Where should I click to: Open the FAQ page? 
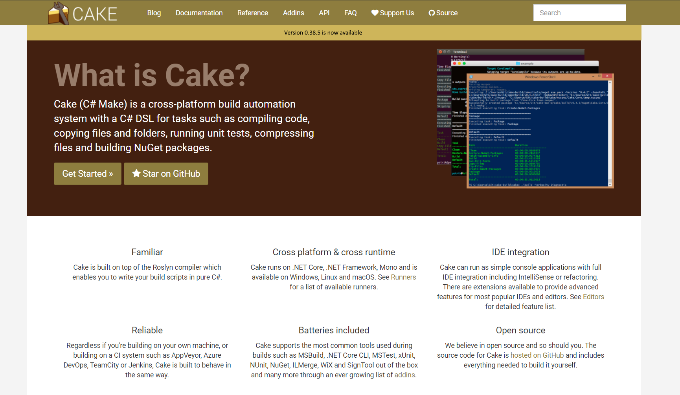click(x=351, y=13)
